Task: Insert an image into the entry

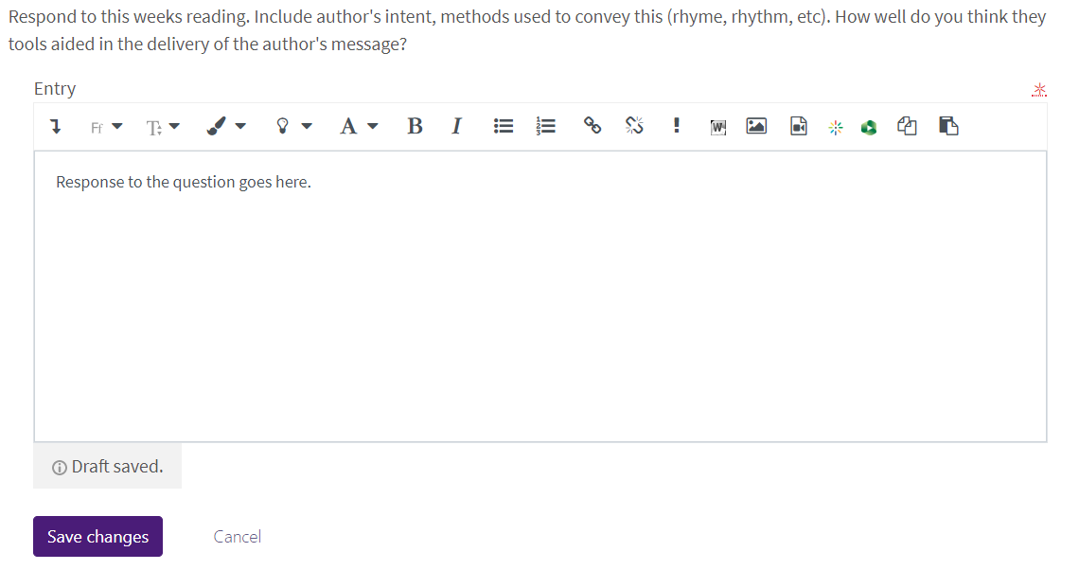Action: point(755,125)
